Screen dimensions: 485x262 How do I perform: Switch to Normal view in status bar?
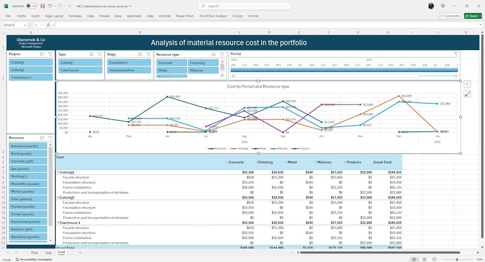tap(414, 259)
